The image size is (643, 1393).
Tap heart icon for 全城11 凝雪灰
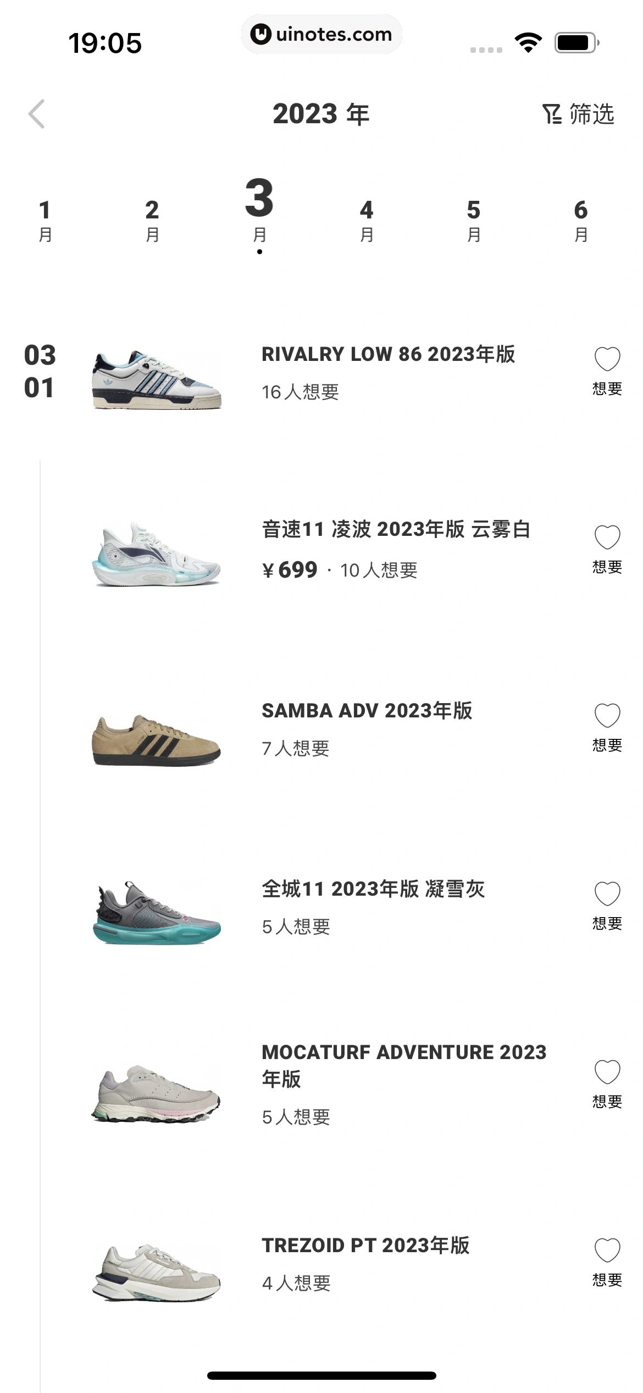coord(607,893)
